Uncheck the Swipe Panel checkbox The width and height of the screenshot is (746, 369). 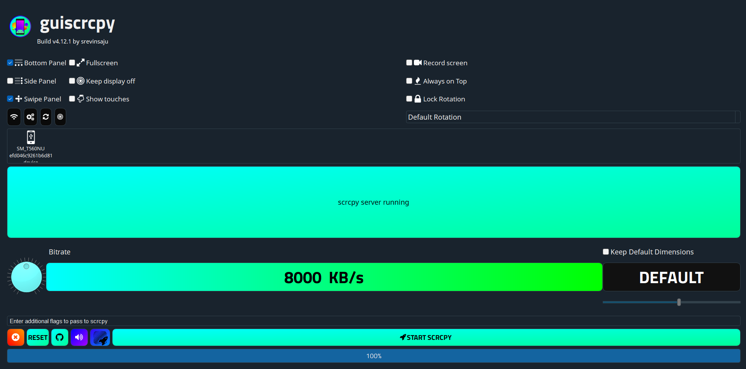coord(10,99)
